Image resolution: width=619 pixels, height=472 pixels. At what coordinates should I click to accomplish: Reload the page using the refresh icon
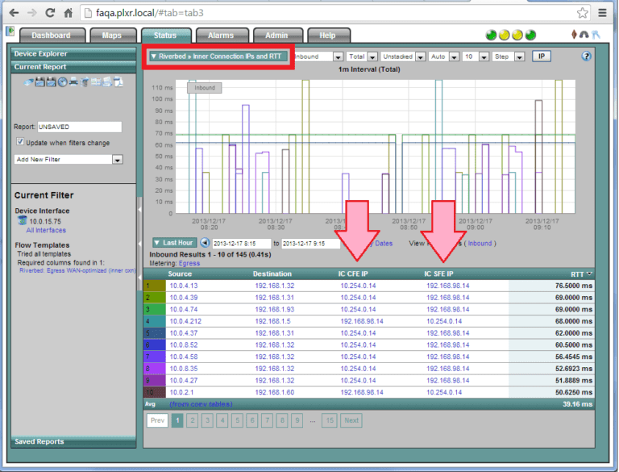[x=50, y=14]
